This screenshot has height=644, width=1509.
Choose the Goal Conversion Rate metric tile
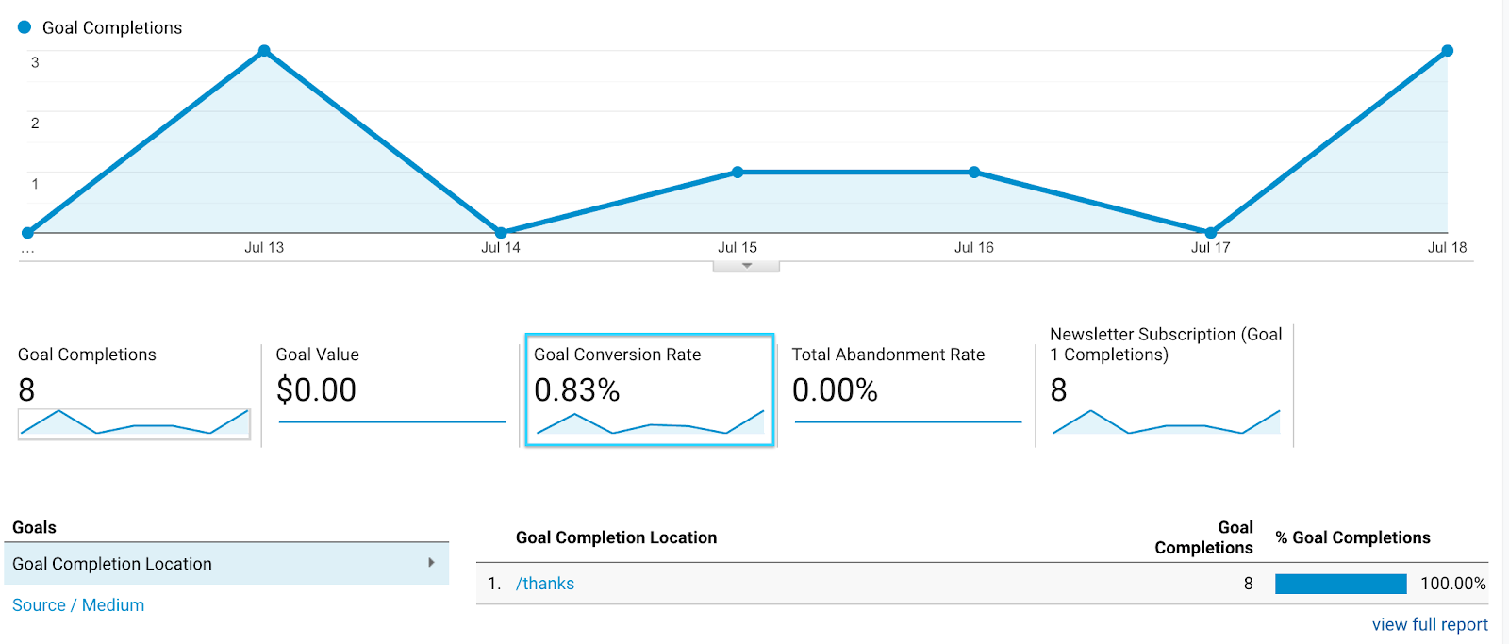pyautogui.click(x=649, y=390)
